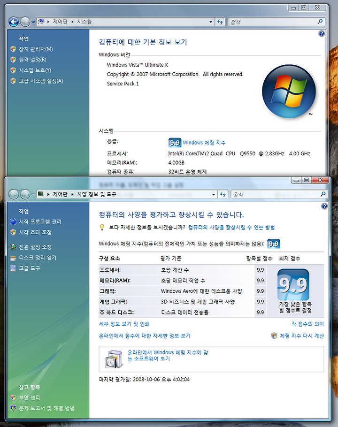The image size is (338, 427).
Task: Refresh the System window
Action: tap(220, 22)
